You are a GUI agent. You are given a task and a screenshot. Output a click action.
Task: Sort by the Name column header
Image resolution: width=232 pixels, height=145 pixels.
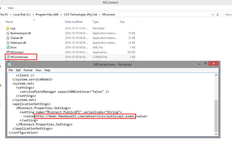tap(9, 22)
